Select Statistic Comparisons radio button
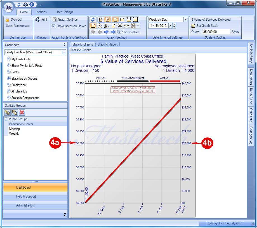 pos(8,98)
